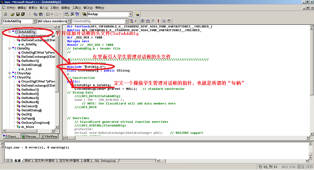Collapse the CIsysDlg class node
The width and height of the screenshot is (314, 170).
coord(9,77)
